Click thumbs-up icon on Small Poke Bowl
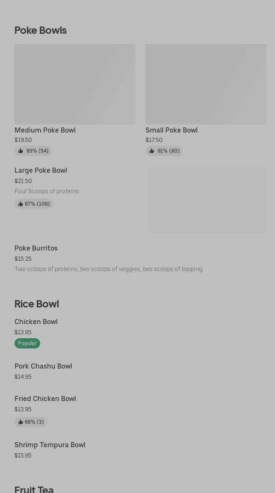The width and height of the screenshot is (275, 493). [x=152, y=151]
